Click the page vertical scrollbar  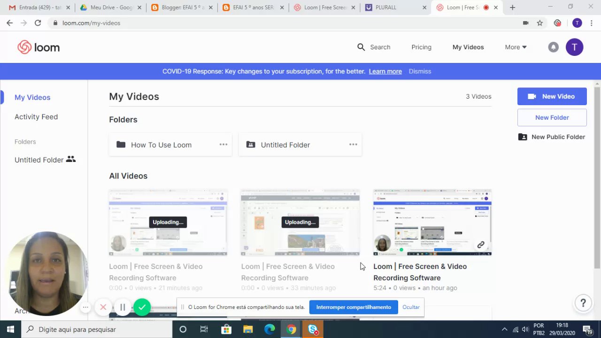click(597, 178)
